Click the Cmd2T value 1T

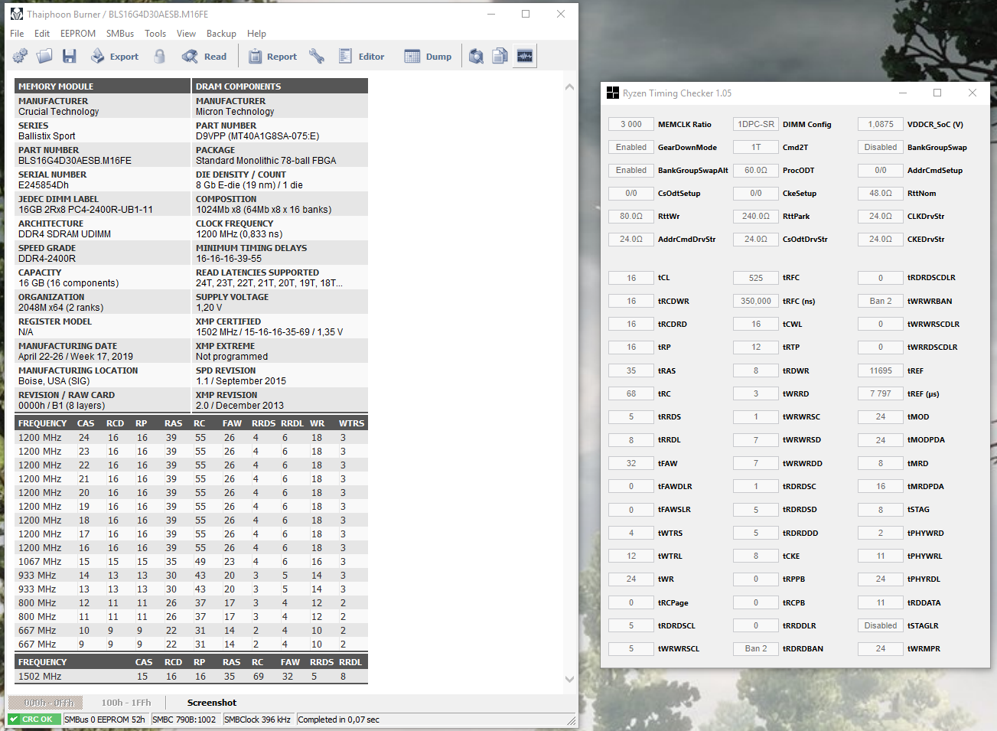pos(756,147)
